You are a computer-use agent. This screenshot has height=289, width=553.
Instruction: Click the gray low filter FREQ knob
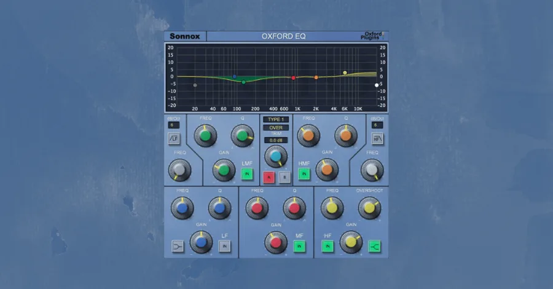tap(179, 170)
